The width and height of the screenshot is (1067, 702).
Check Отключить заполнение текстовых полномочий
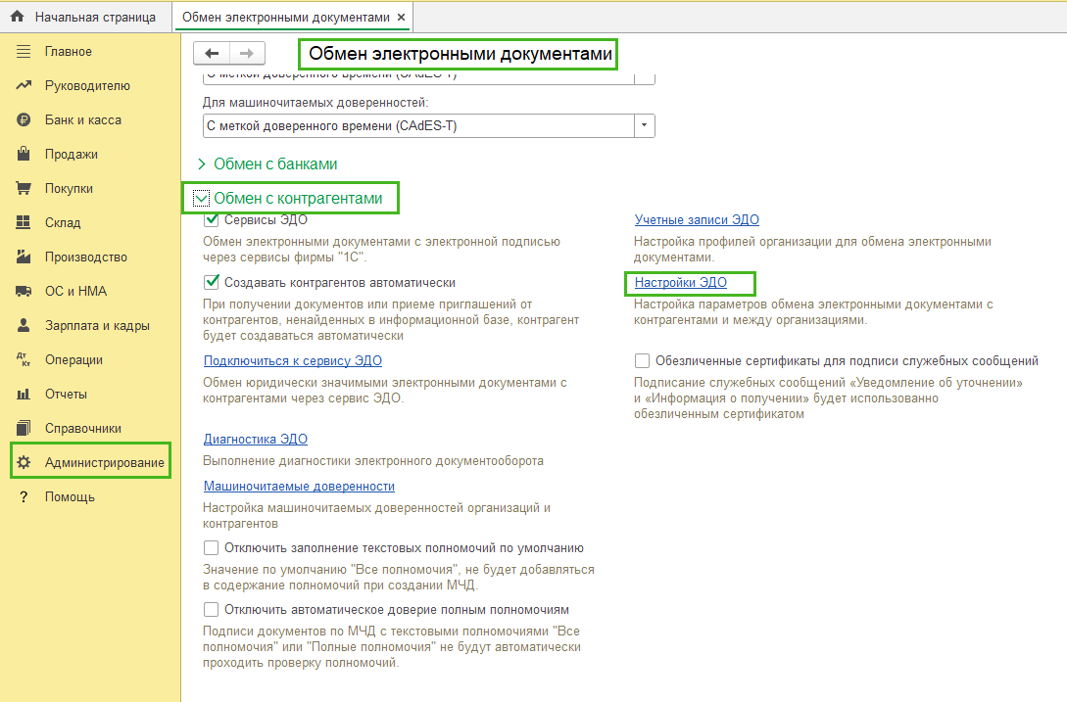(x=211, y=547)
